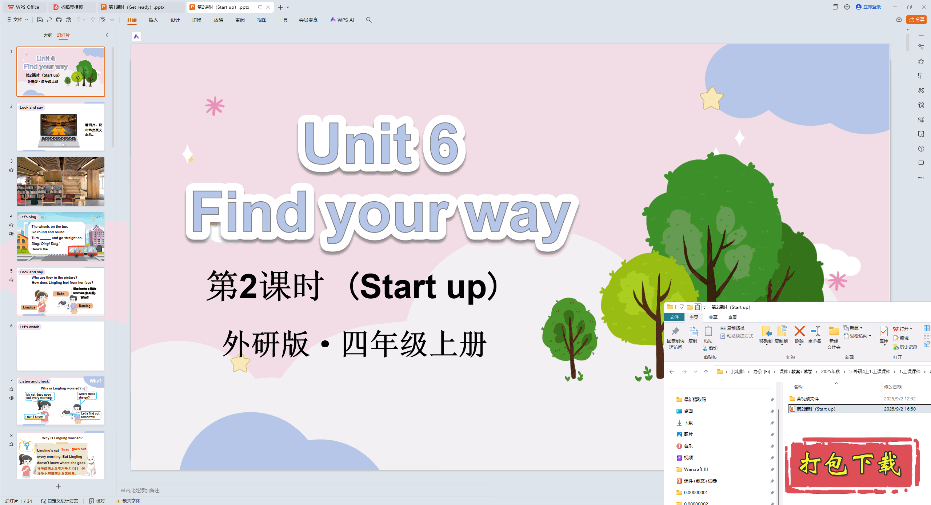
Task: Select slide 3 thumbnail in the panel
Action: (x=60, y=182)
